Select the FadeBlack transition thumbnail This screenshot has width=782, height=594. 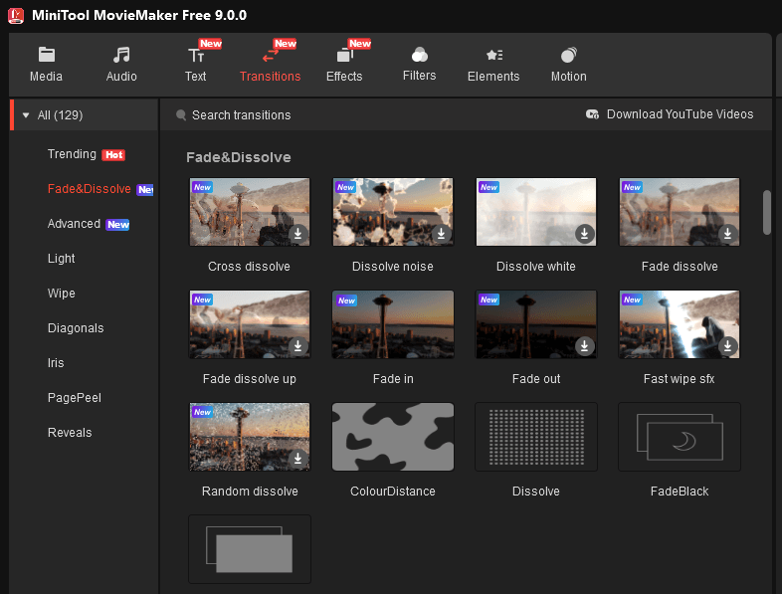coord(680,437)
